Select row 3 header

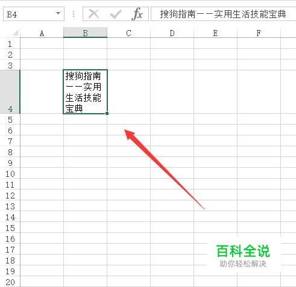tap(10, 65)
